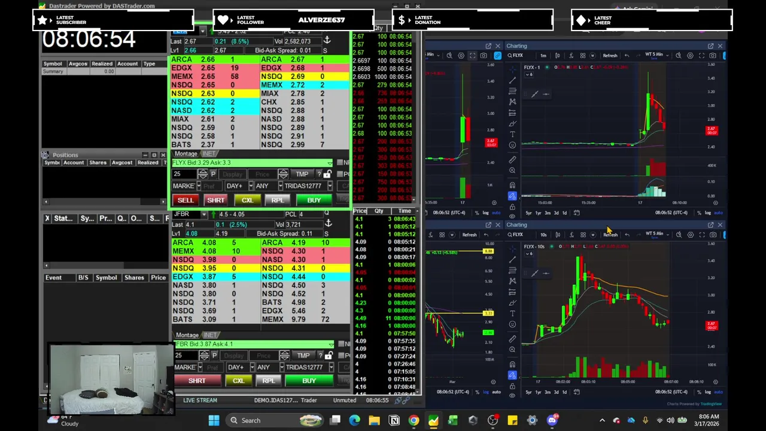Image resolution: width=766 pixels, height=431 pixels.
Task: Select 1d range in FLYX 1m chart
Action: [564, 213]
